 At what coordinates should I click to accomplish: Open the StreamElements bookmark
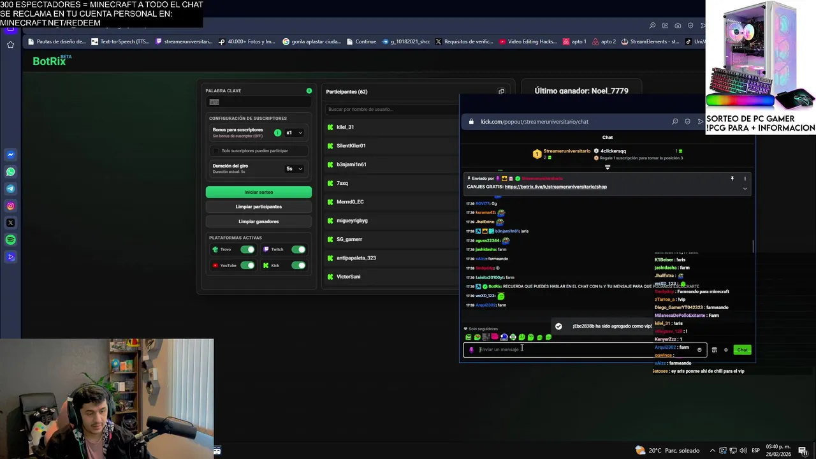650,41
